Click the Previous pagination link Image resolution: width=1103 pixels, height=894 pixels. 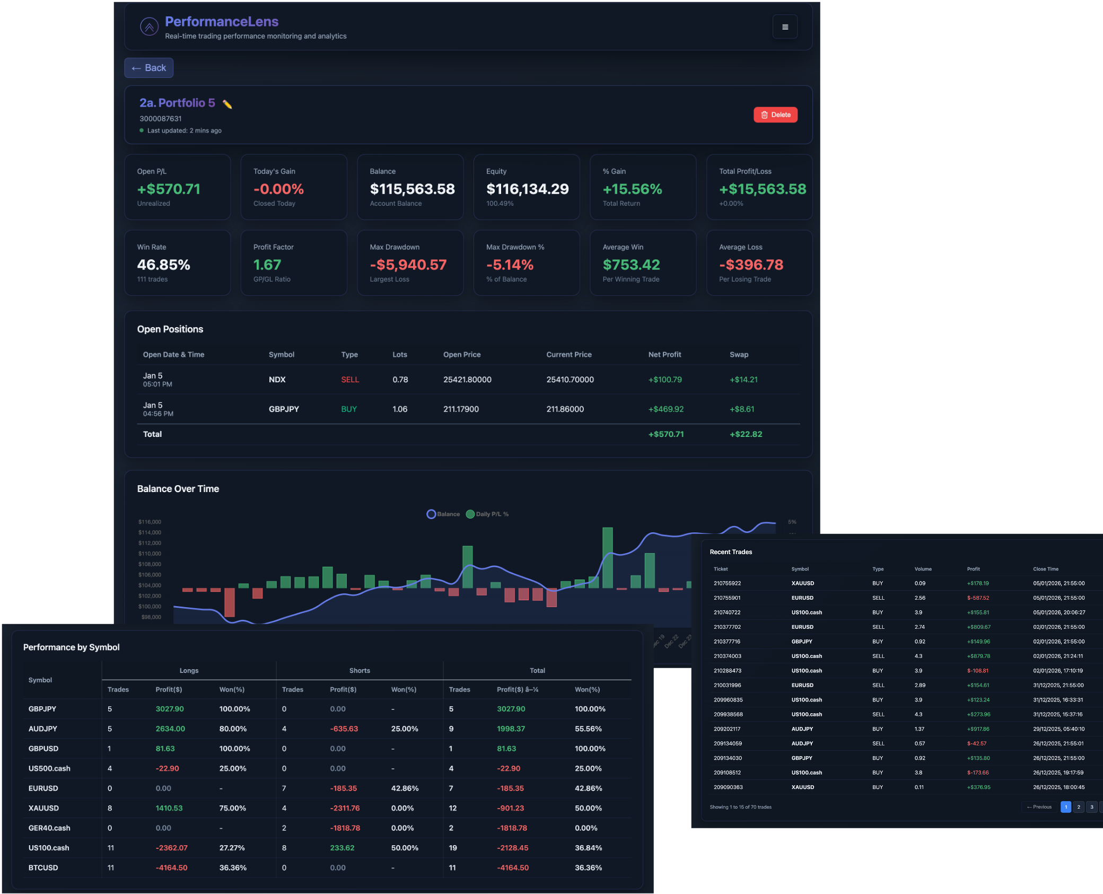(x=1038, y=807)
